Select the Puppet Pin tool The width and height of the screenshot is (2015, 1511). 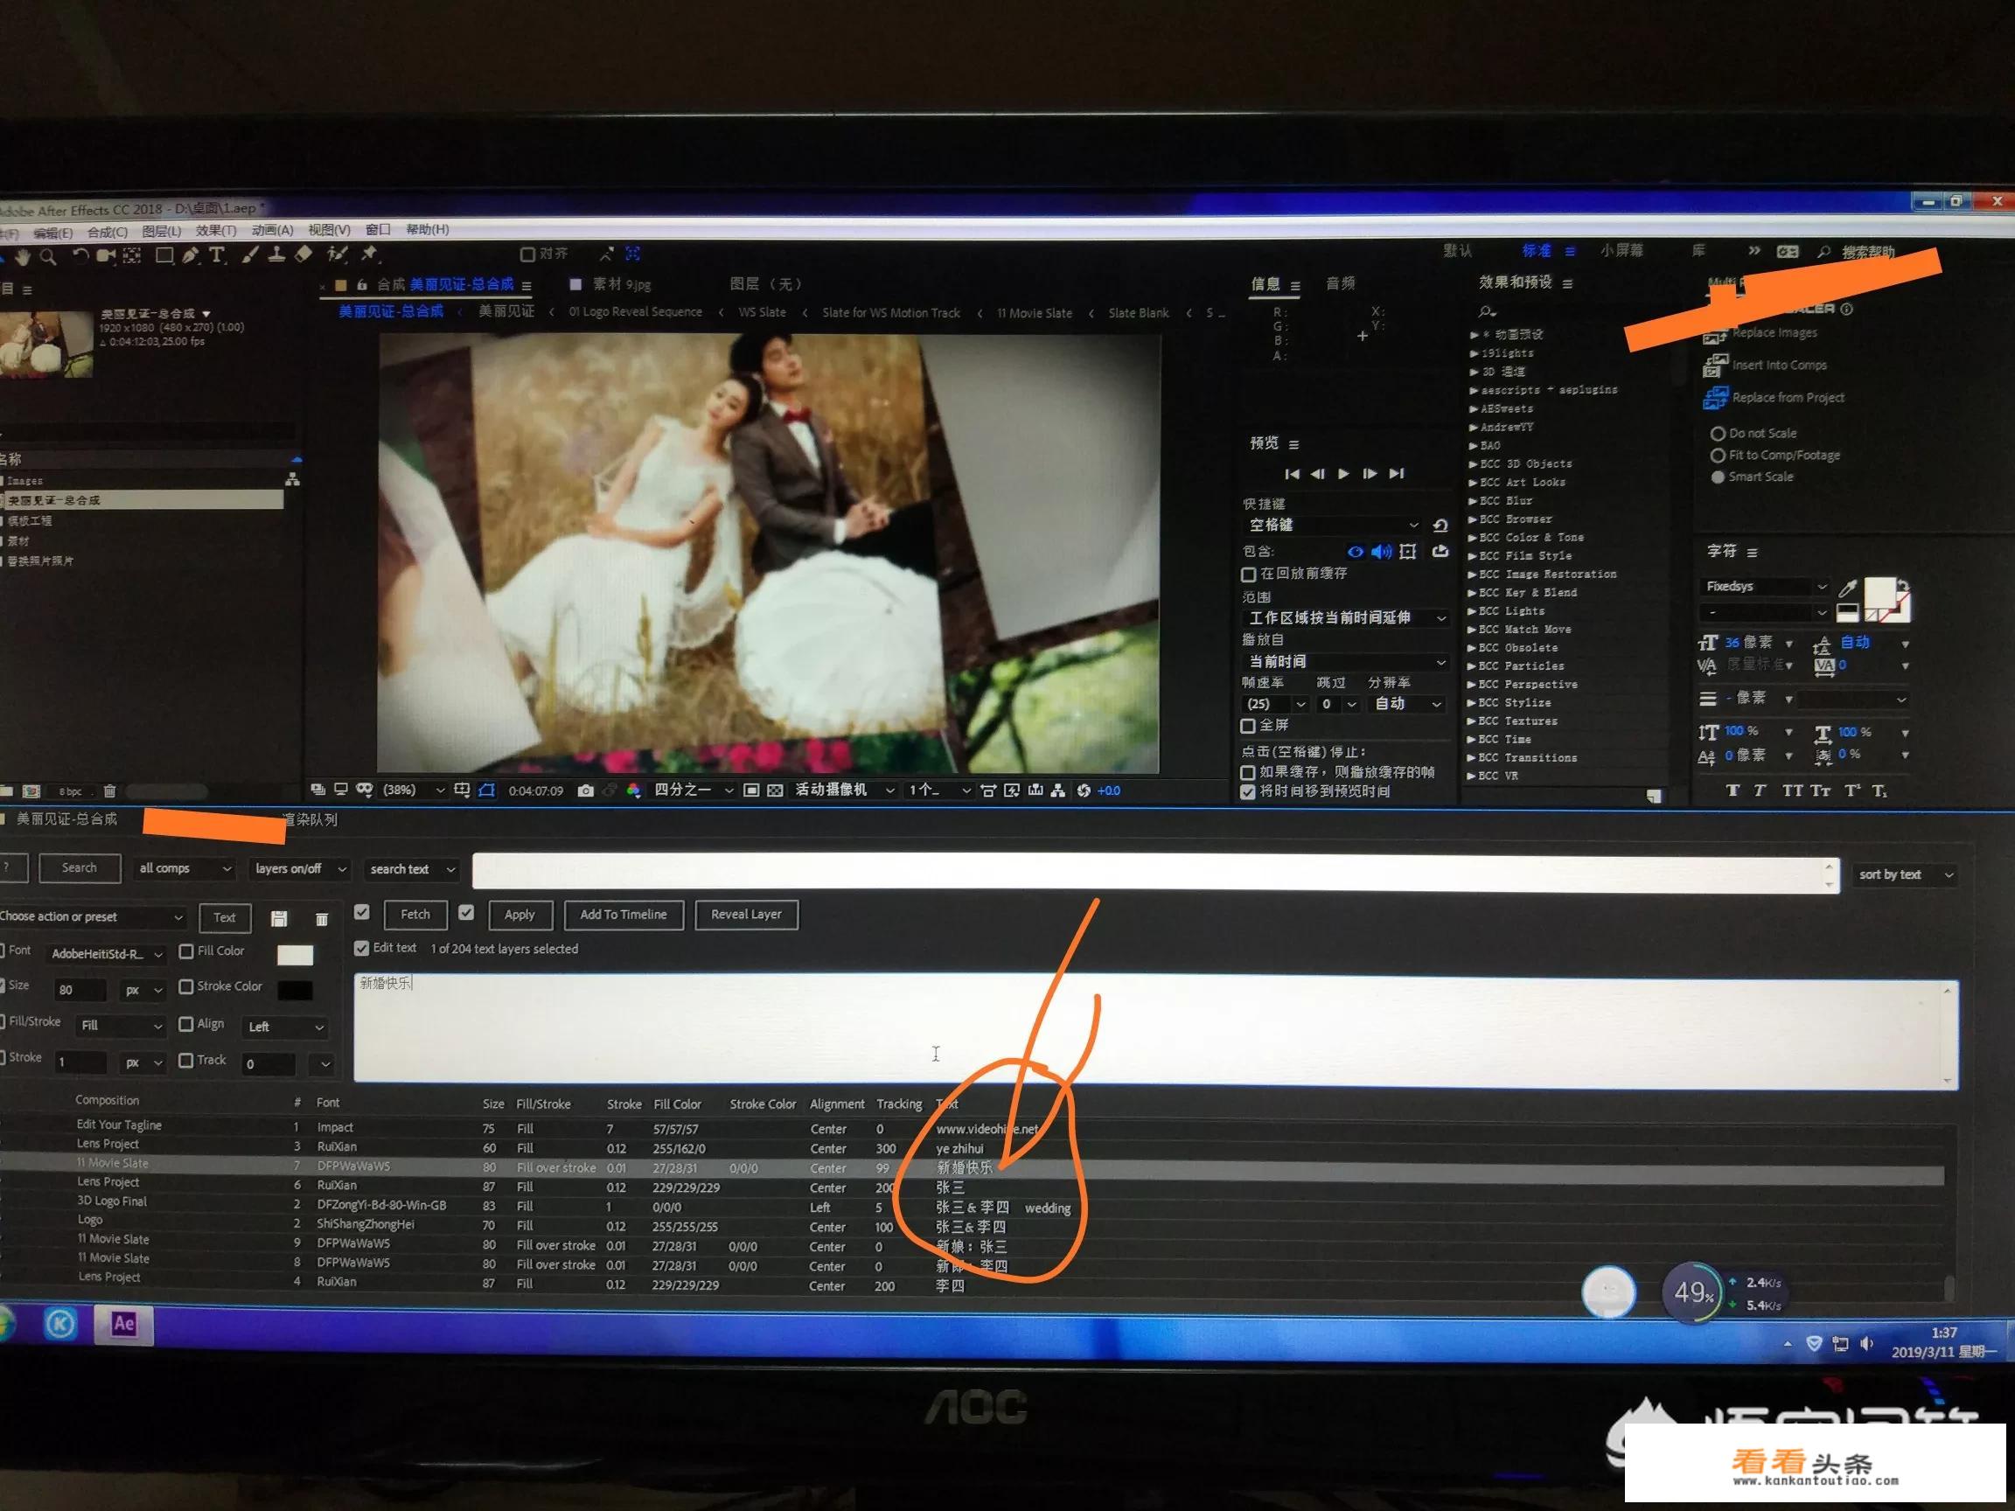click(370, 254)
